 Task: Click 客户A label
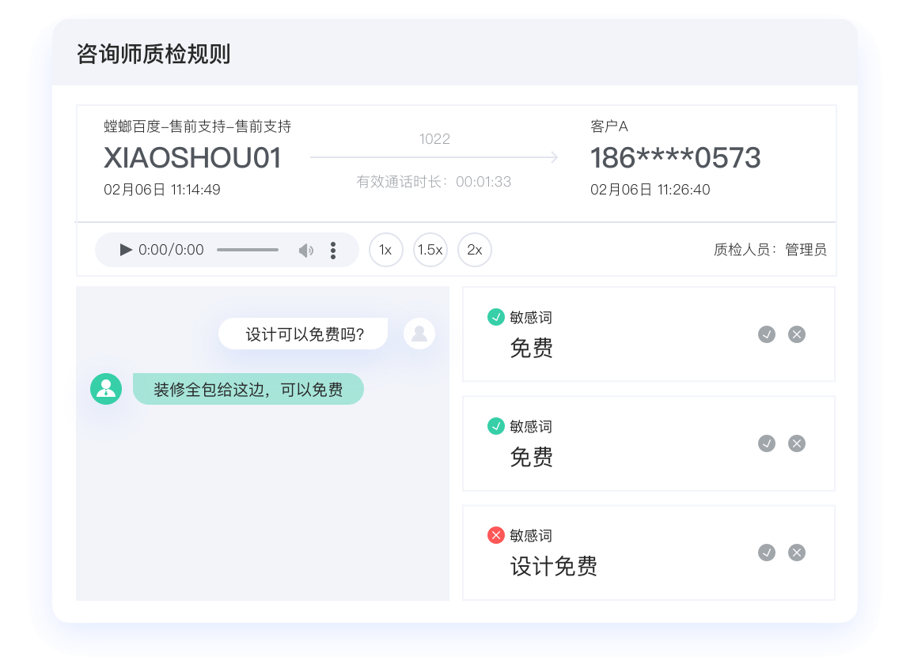(609, 126)
